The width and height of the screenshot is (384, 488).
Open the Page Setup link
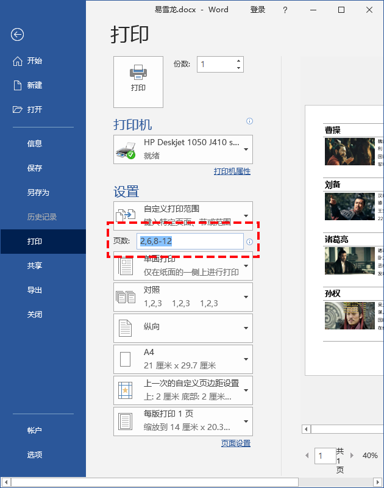235,443
